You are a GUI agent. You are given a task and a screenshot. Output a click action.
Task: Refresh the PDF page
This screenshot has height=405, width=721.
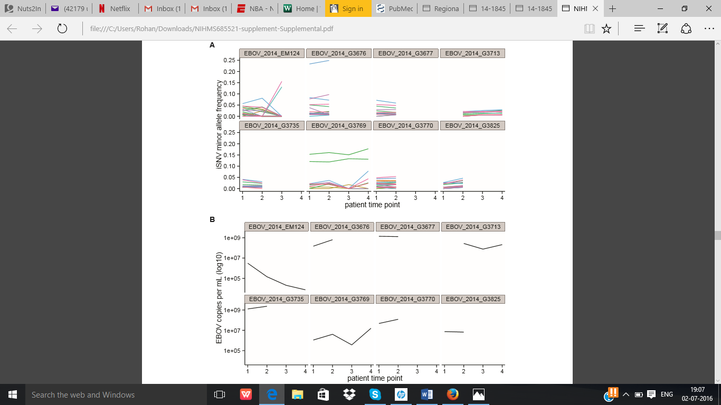coord(62,29)
